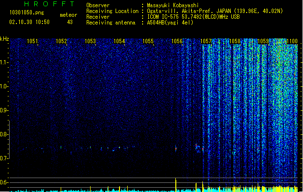303x192 pixels.
Task: Click the 1.0 kHz axis label
Action: pyautogui.click(x=4, y=86)
